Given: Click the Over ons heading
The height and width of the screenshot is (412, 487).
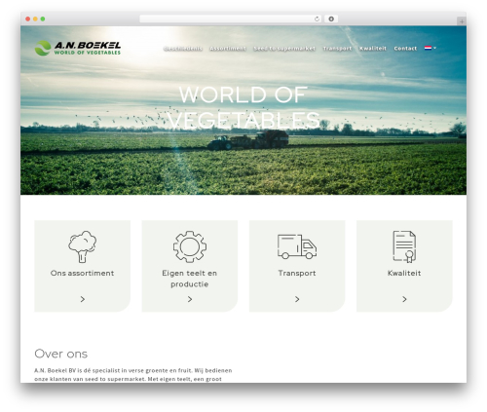Looking at the screenshot, I should click(x=61, y=354).
